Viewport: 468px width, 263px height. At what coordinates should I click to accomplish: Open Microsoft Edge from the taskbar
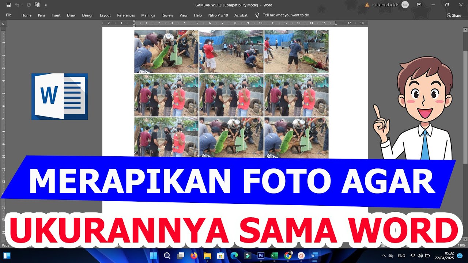234,256
